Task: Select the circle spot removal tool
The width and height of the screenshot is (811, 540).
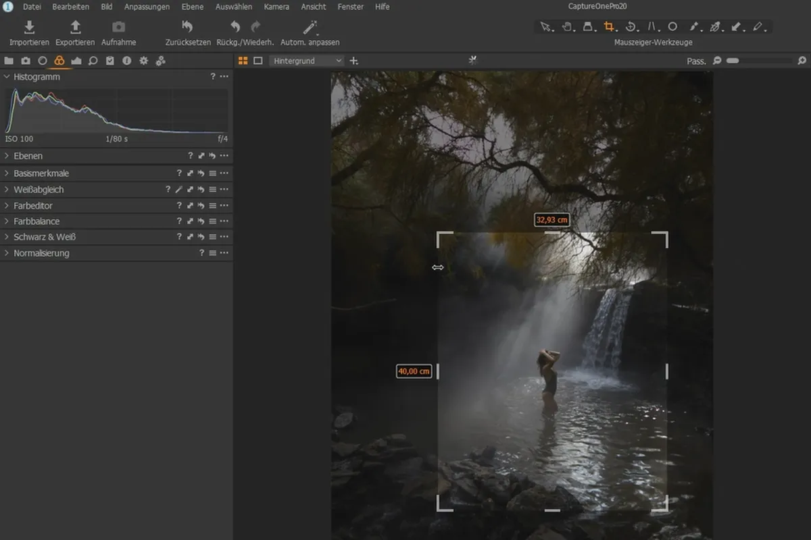Action: point(672,27)
